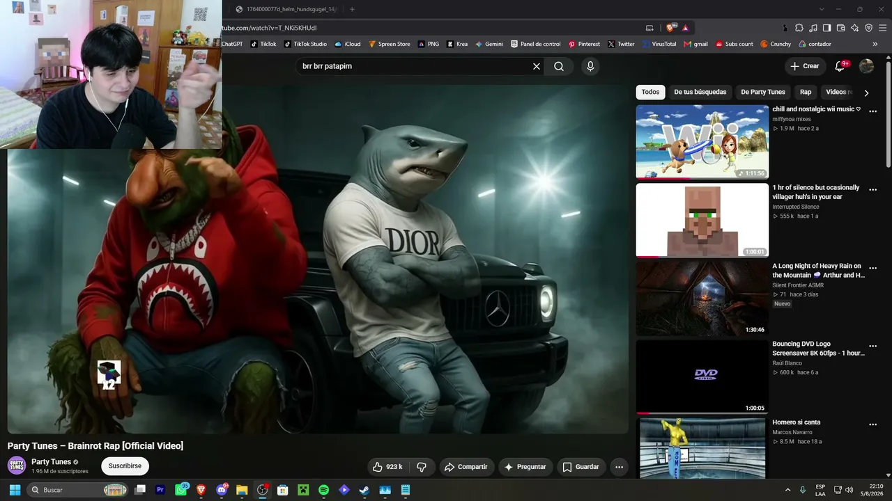Open the TikTok Studio bookmark

(305, 44)
